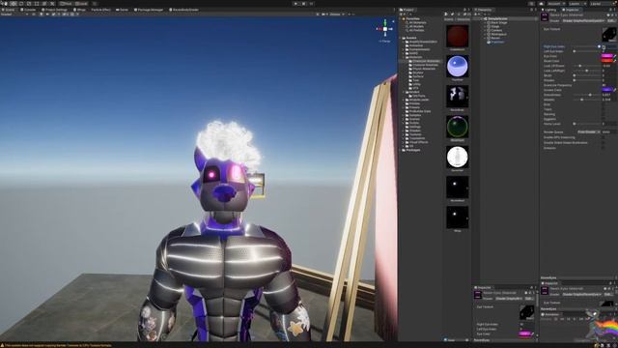Viewport: 618px width, 348px height.
Task: Open Shader dropdown in top Inspector
Action: click(583, 20)
